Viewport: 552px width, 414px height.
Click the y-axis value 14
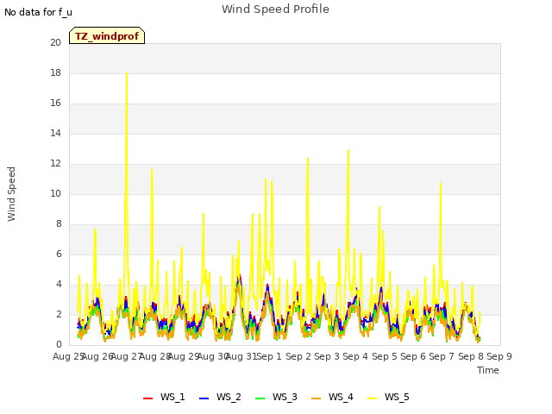55,134
